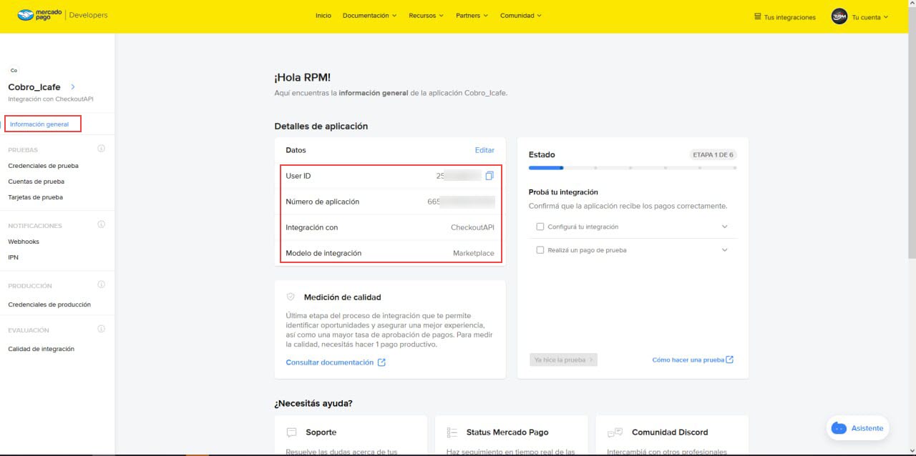Open the Tu cuenta dropdown
The image size is (916, 456).
869,17
